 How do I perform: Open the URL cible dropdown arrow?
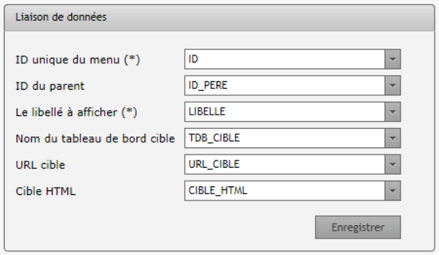[x=393, y=164]
